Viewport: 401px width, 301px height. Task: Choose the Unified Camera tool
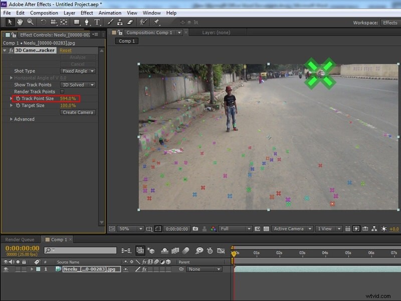click(x=53, y=23)
